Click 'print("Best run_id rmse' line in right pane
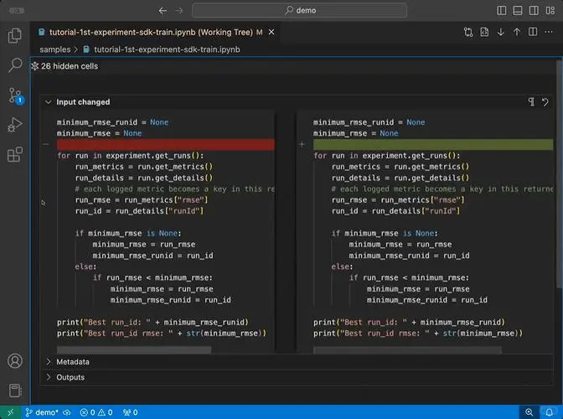The image size is (563, 419). pos(417,334)
